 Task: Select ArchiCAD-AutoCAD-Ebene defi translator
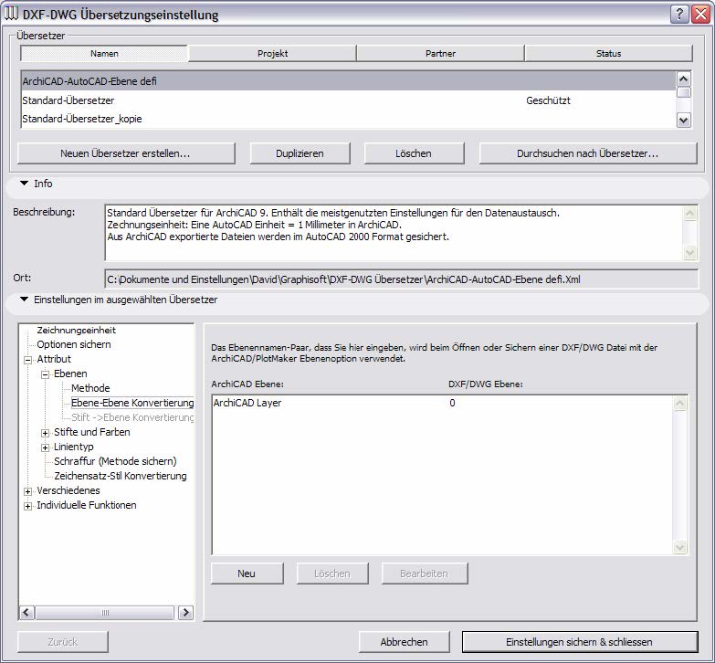[x=349, y=81]
